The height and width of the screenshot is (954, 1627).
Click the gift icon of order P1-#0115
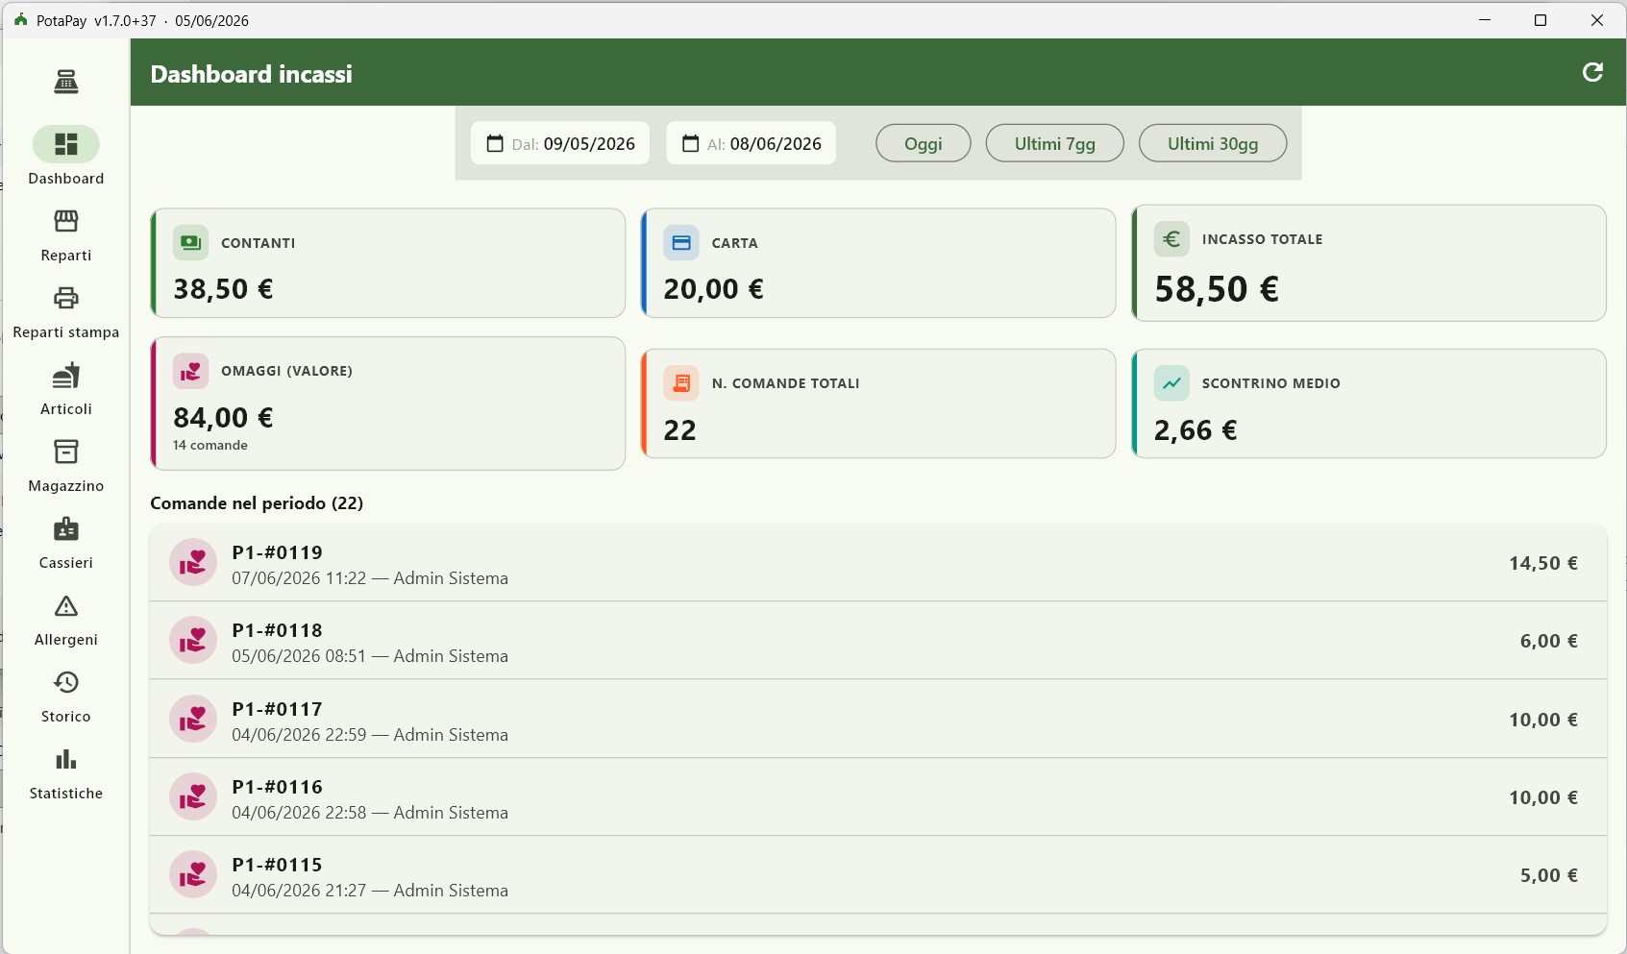[193, 874]
